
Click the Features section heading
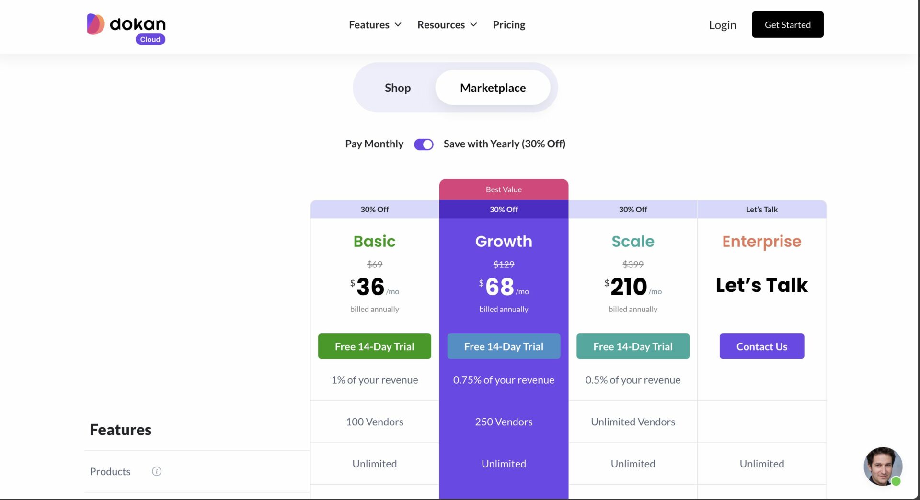click(120, 430)
